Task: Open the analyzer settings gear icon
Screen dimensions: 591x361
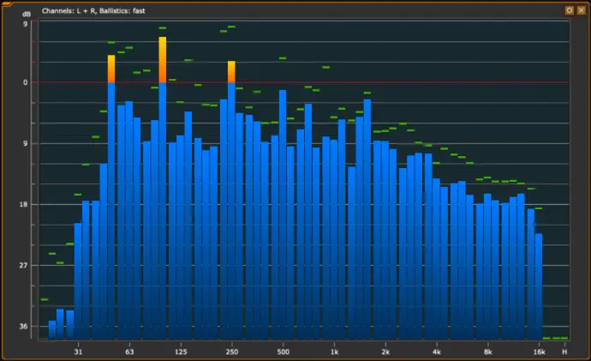Action: tap(569, 9)
